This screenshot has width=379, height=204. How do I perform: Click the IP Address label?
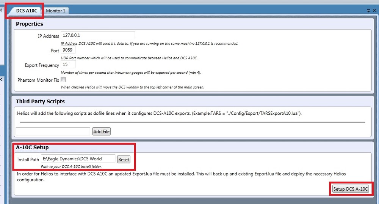click(49, 36)
